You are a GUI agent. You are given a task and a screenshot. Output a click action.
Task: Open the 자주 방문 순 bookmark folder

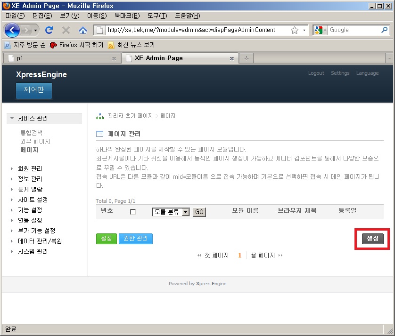[x=25, y=45]
